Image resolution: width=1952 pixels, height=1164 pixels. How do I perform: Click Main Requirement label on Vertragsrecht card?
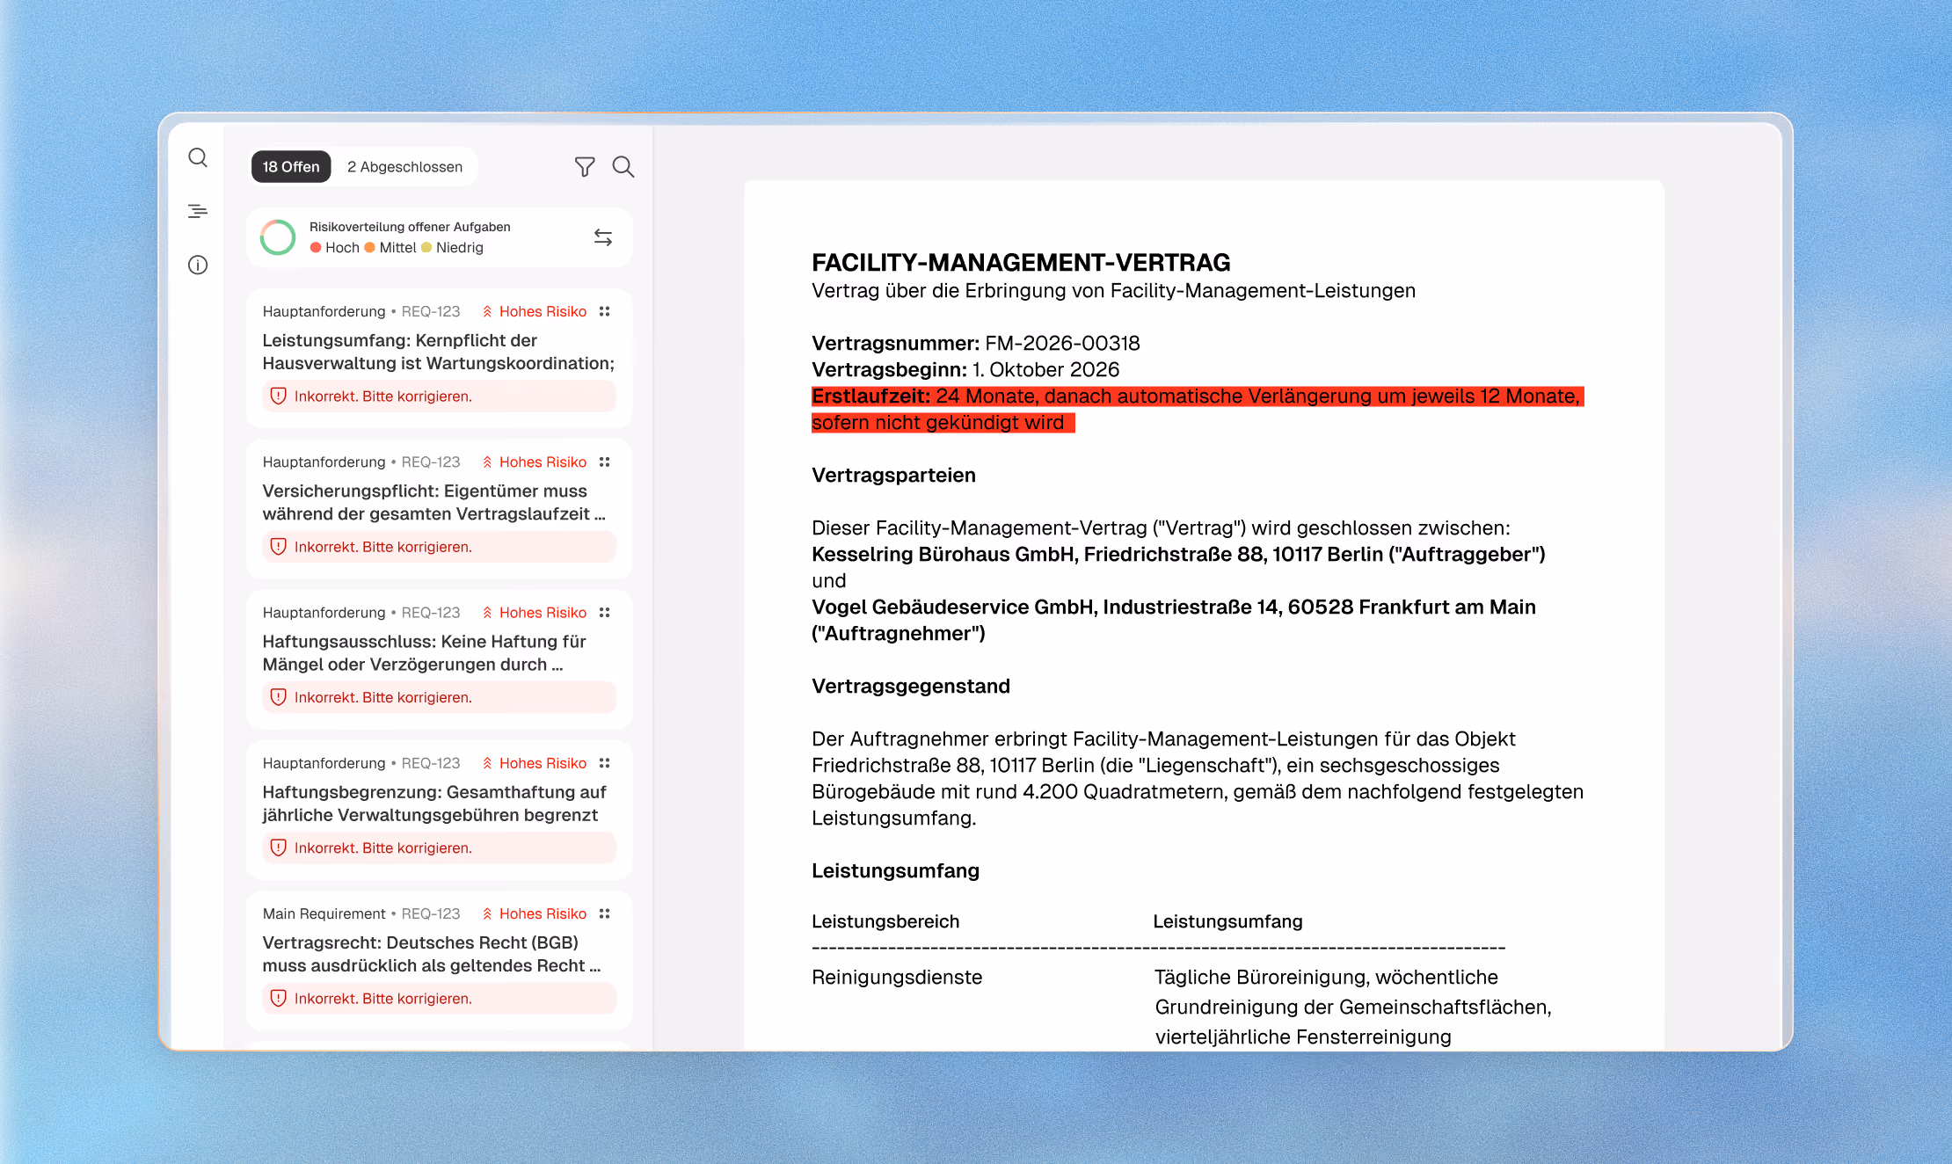324,913
